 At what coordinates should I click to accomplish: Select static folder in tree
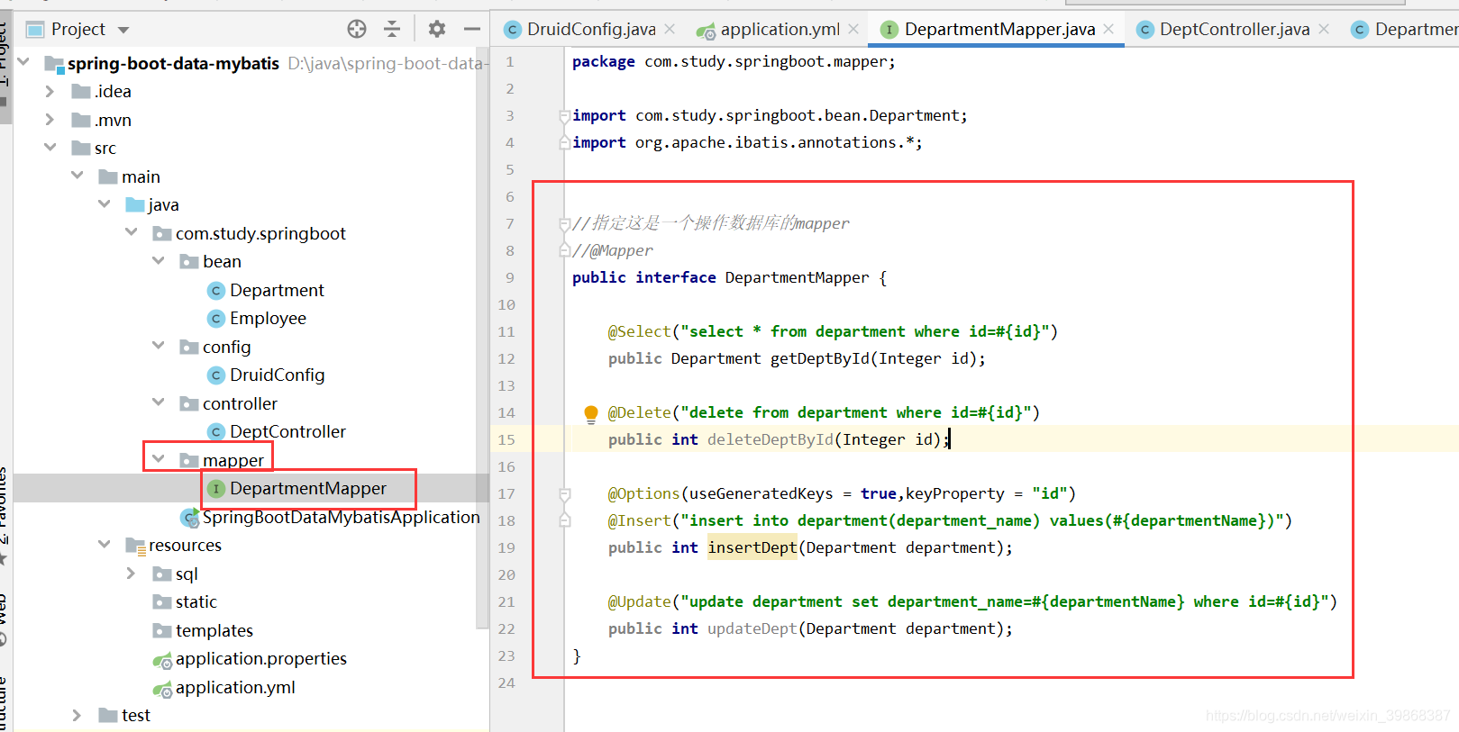tap(196, 602)
